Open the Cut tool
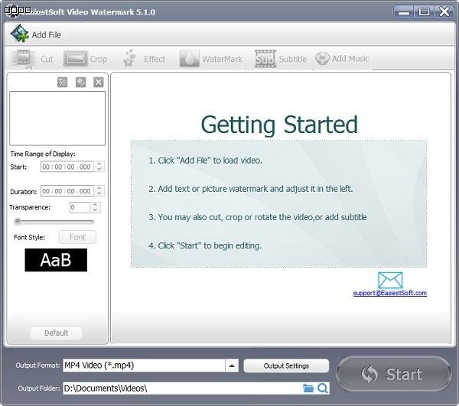459x406 pixels. point(33,59)
